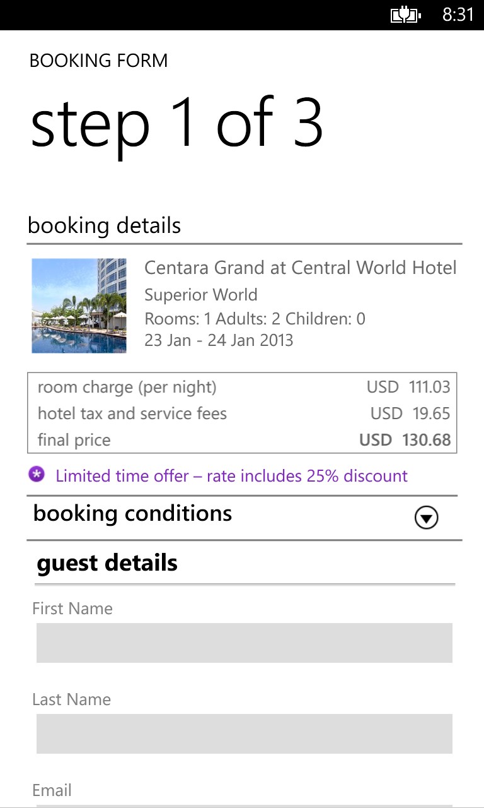Tap the final price USD 130.68 amount
The height and width of the screenshot is (808, 484).
405,440
